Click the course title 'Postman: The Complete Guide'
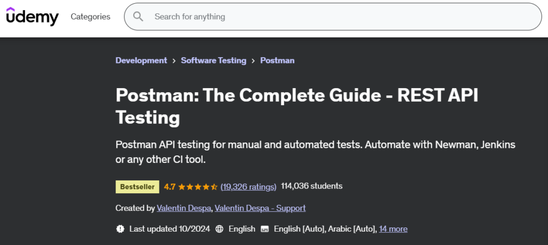 click(x=296, y=106)
